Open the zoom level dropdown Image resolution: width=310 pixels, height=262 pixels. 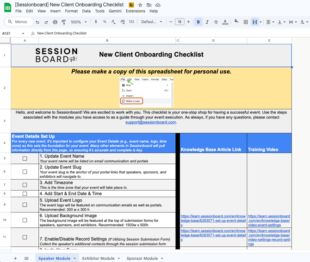(79, 22)
